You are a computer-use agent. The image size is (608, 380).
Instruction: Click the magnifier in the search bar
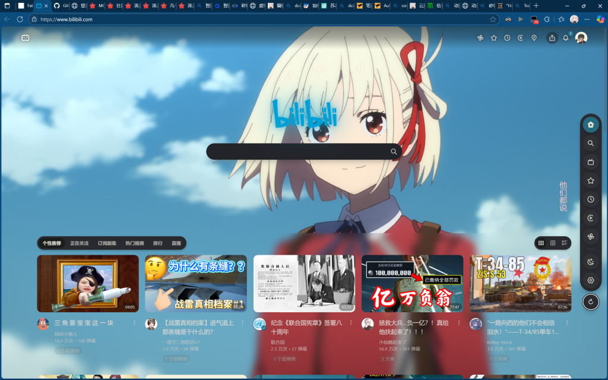394,151
